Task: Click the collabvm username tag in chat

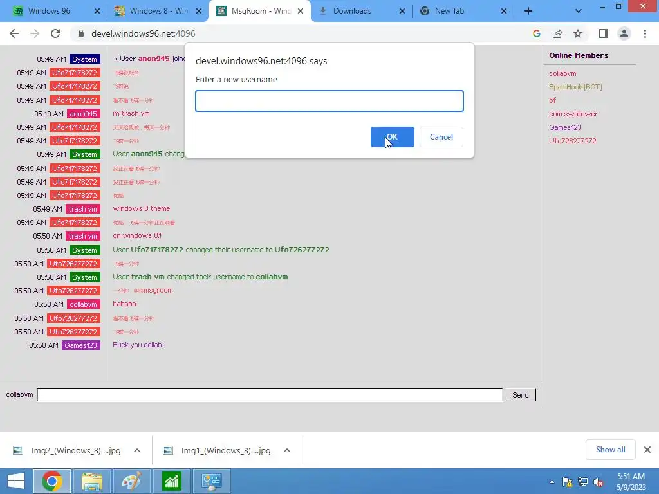Action: coord(83,304)
